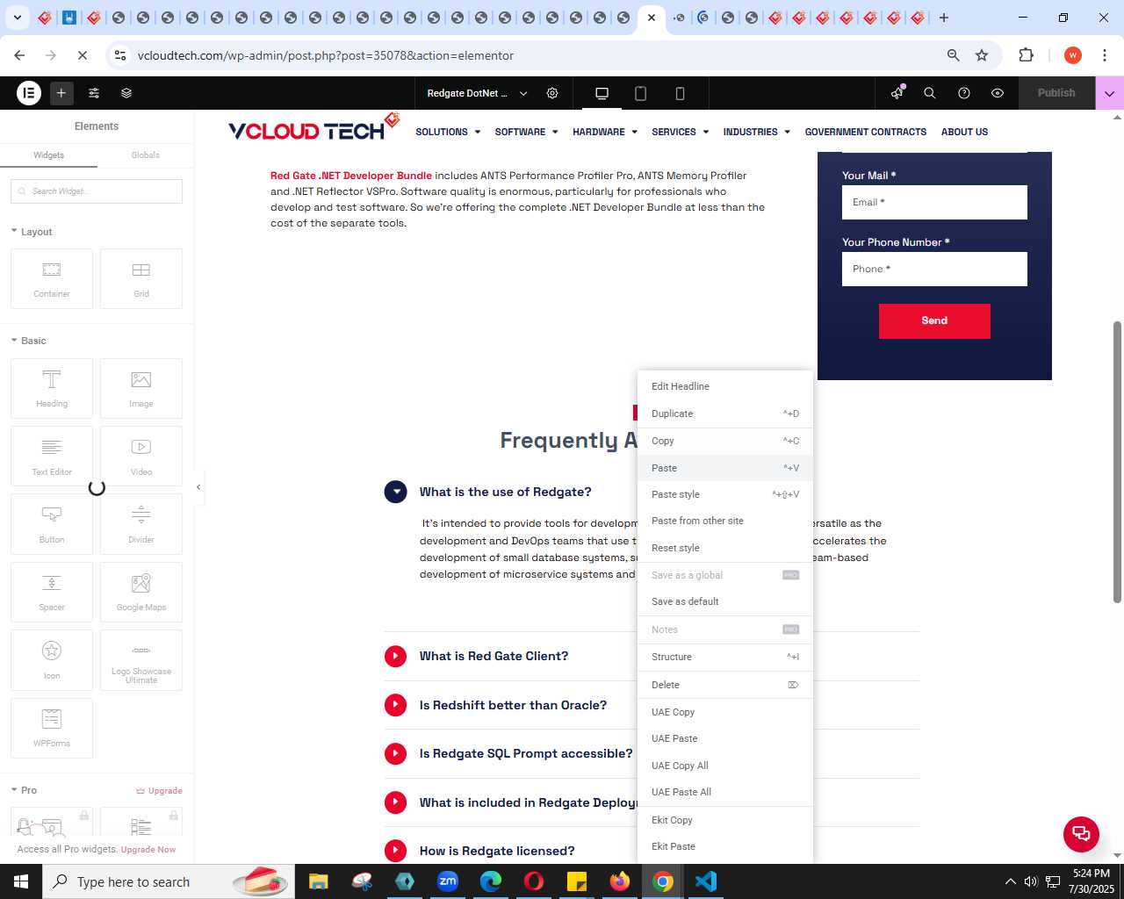The image size is (1124, 899).
Task: Switch to desktop responsive view
Action: coord(602,93)
